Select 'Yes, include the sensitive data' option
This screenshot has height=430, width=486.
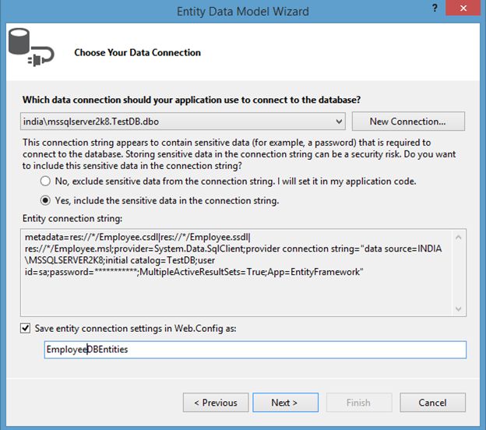pyautogui.click(x=46, y=200)
